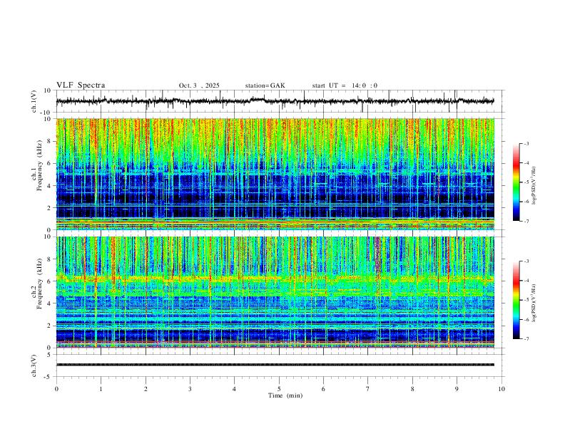
Task: Click time tick label '5' on x-axis
Action: coord(279,389)
